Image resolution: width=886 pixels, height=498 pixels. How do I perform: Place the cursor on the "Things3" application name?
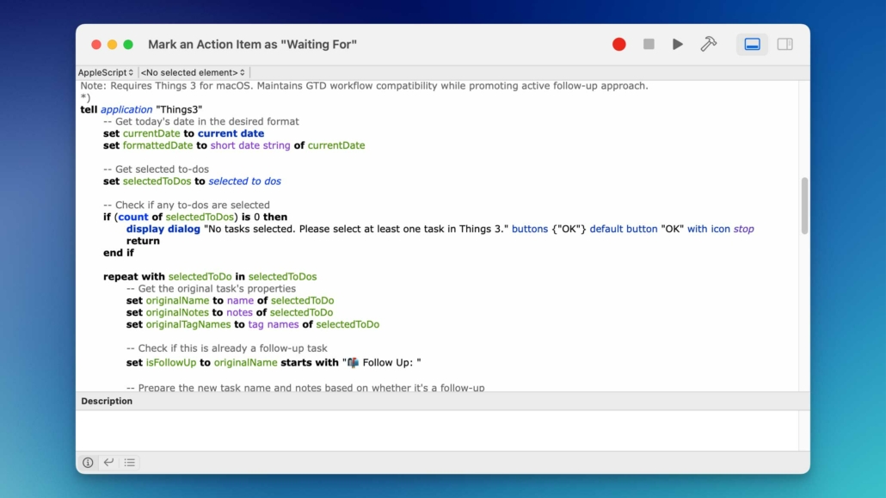tap(179, 110)
